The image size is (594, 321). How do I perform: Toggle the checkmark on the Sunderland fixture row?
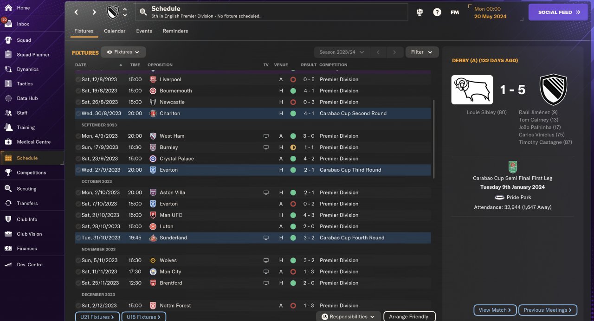tap(78, 238)
